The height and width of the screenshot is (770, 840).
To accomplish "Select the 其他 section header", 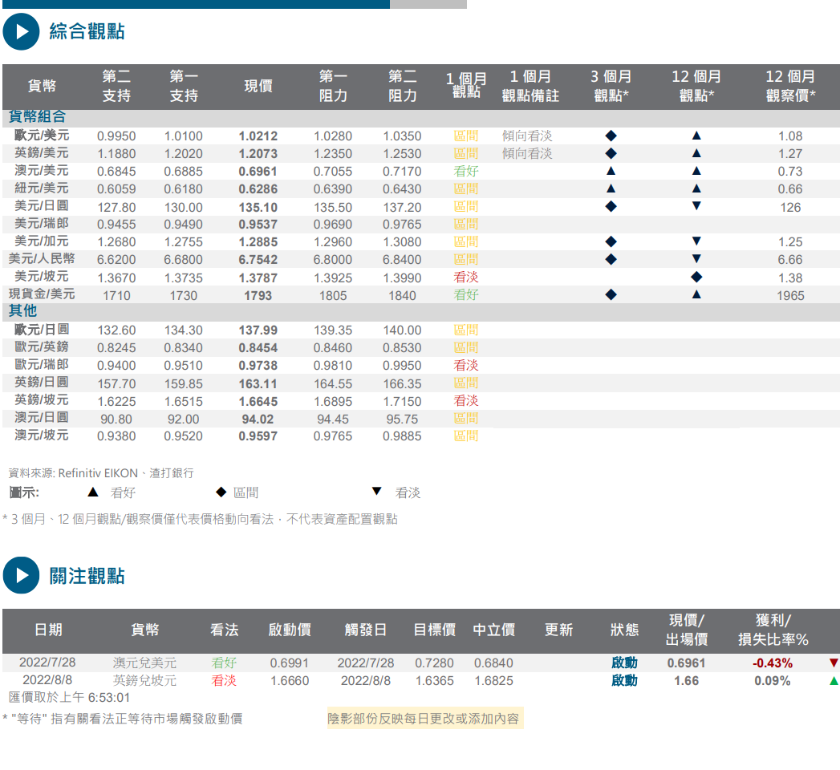I will [x=22, y=311].
